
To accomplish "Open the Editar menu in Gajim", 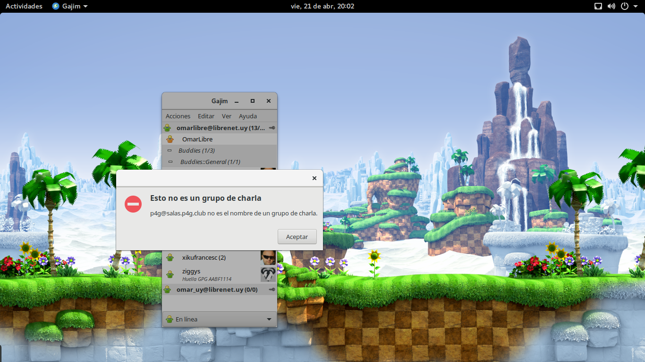I will coord(206,116).
